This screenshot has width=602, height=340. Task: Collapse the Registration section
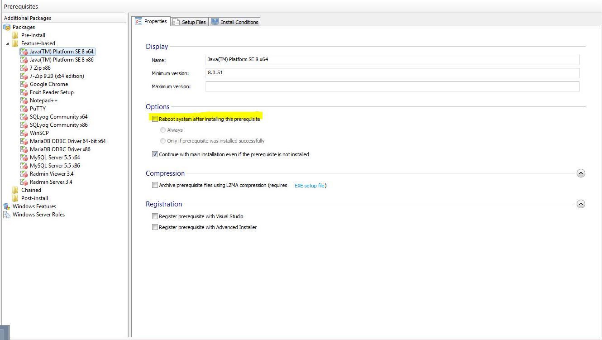coord(581,204)
